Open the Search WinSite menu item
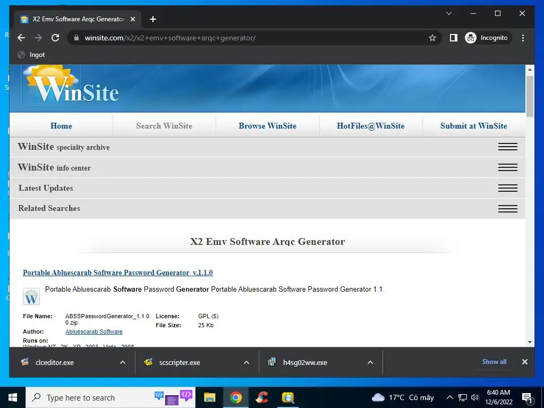The height and width of the screenshot is (408, 544). 164,126
